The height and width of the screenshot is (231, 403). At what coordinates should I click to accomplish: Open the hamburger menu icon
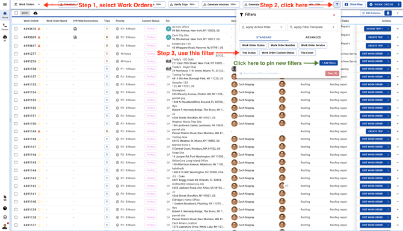click(5, 4)
